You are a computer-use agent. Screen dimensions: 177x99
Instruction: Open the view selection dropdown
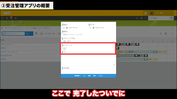click(13, 34)
